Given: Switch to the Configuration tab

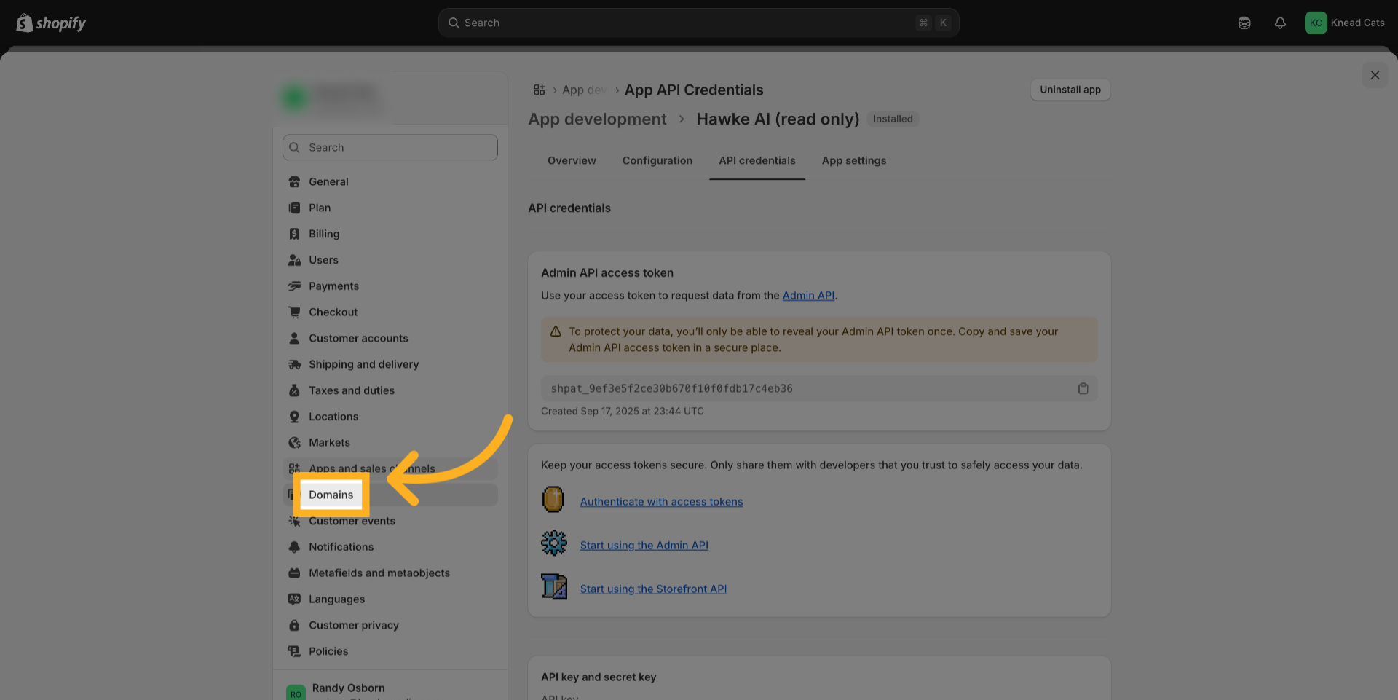Looking at the screenshot, I should 657,161.
